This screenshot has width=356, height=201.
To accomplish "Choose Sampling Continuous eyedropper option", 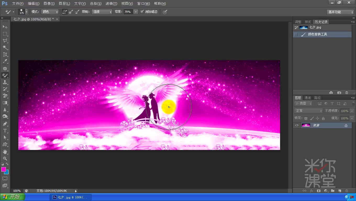I will click(x=65, y=12).
